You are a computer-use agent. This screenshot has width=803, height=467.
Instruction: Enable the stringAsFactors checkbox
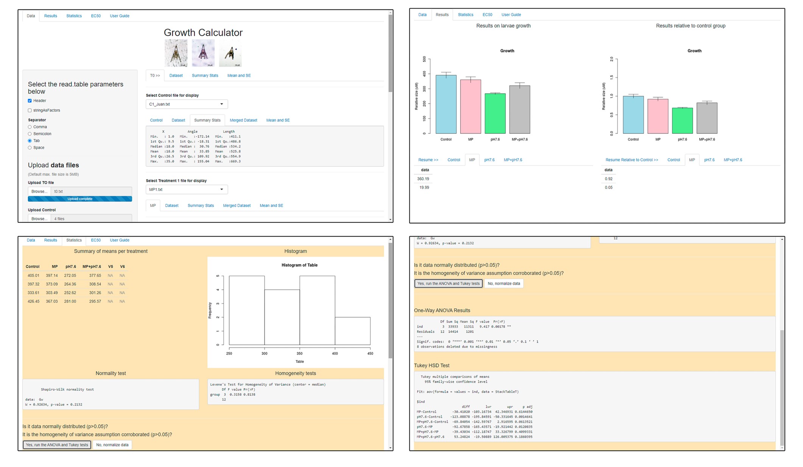(30, 110)
